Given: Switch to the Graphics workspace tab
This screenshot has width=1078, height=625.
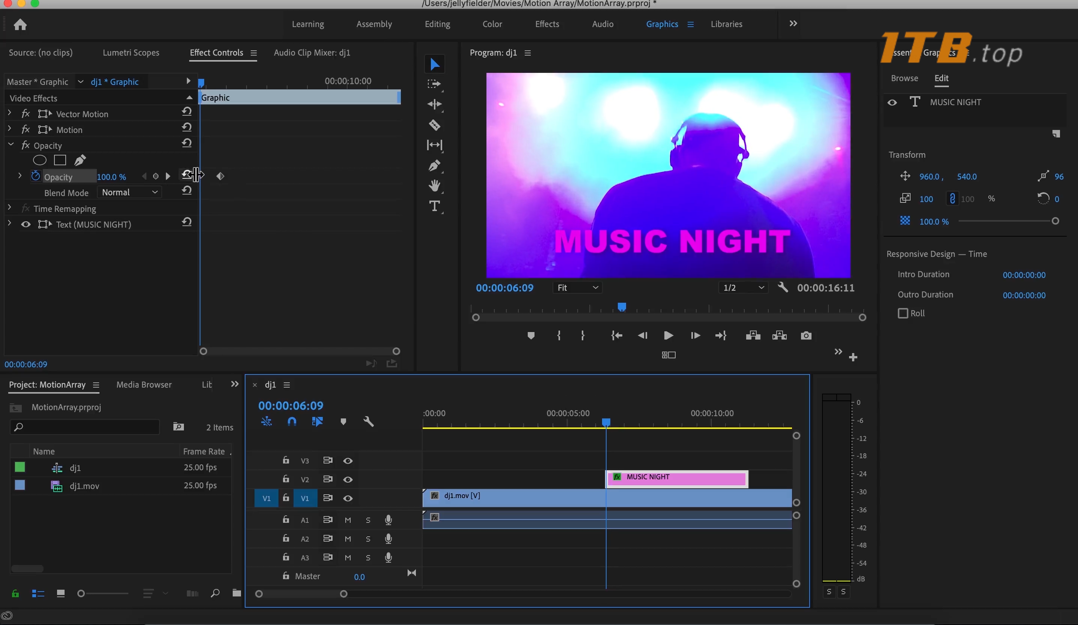Looking at the screenshot, I should tap(662, 24).
